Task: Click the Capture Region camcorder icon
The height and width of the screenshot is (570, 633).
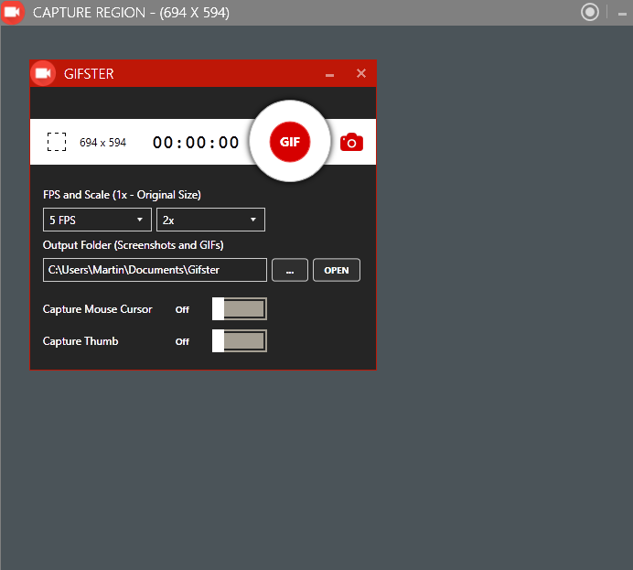Action: (12, 13)
